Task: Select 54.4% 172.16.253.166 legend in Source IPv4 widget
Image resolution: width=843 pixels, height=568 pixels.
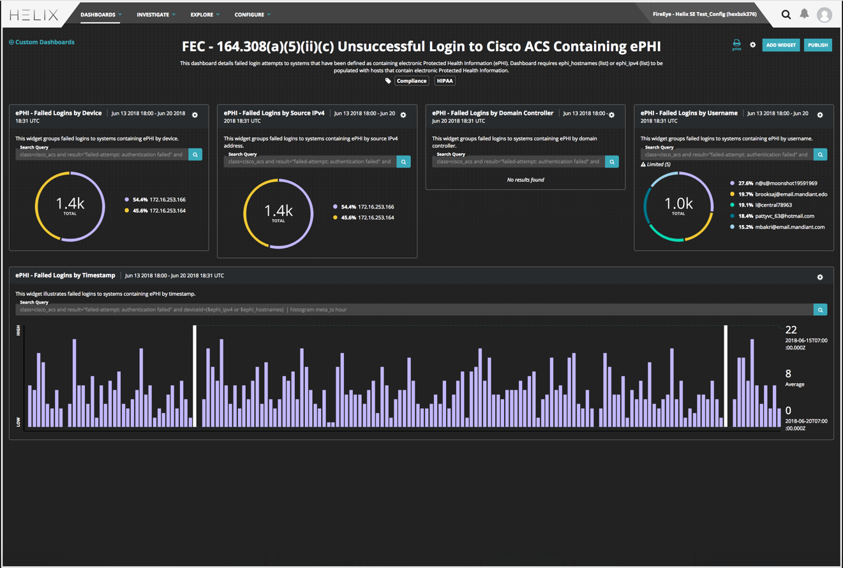Action: click(364, 207)
